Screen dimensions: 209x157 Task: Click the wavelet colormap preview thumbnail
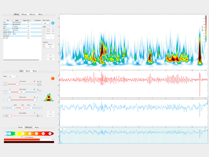tap(49, 97)
